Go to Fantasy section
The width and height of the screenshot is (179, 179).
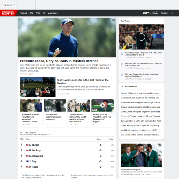(164, 13)
